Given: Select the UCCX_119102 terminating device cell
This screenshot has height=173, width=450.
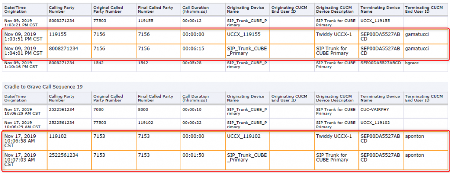Looking at the screenshot, I should [x=381, y=124].
